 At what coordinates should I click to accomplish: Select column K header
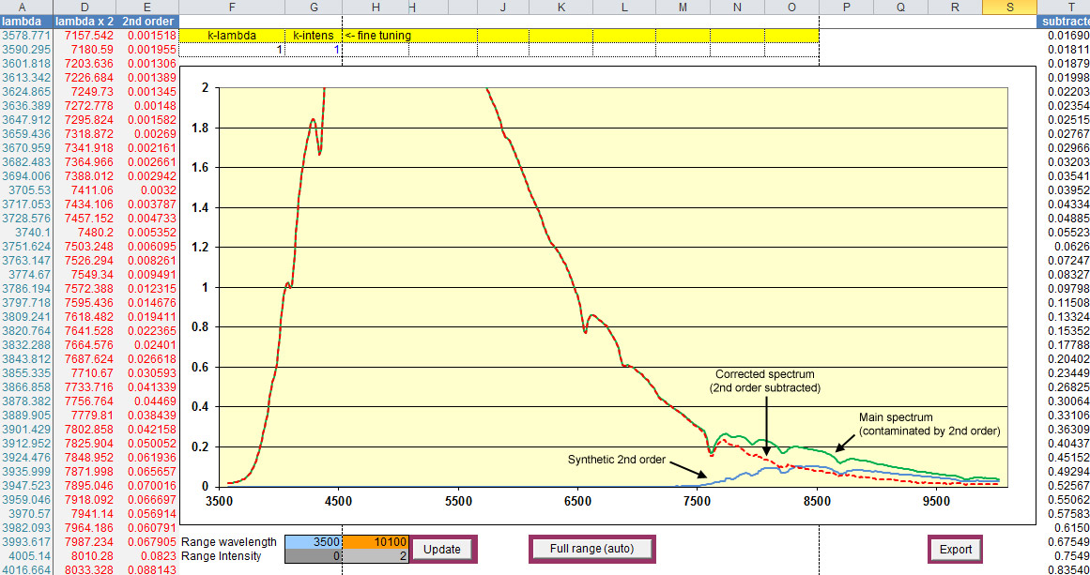pos(560,7)
